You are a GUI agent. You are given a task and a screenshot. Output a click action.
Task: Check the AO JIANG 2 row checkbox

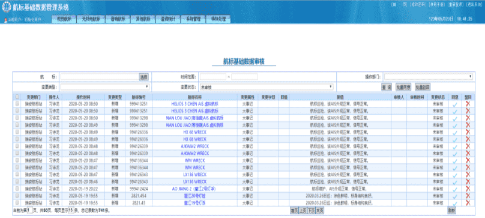coord(17,189)
